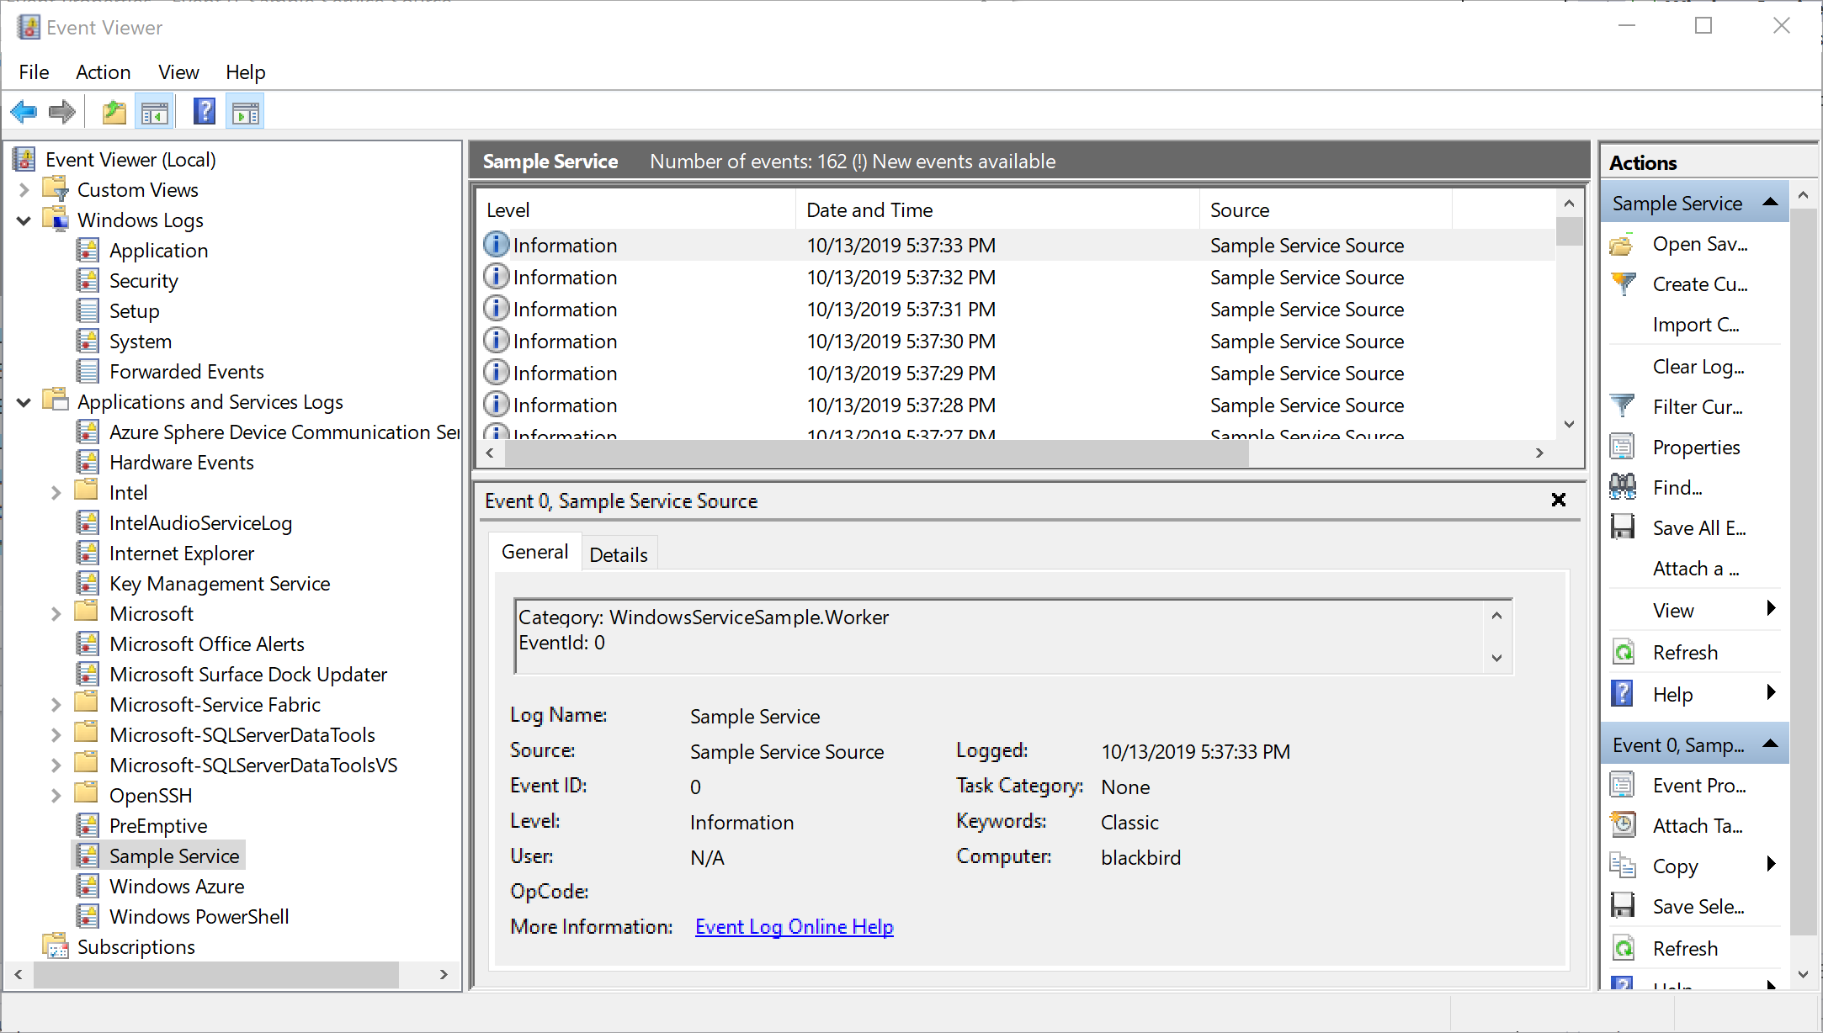Image resolution: width=1823 pixels, height=1033 pixels.
Task: Select the Forwarded Events log
Action: click(x=186, y=372)
